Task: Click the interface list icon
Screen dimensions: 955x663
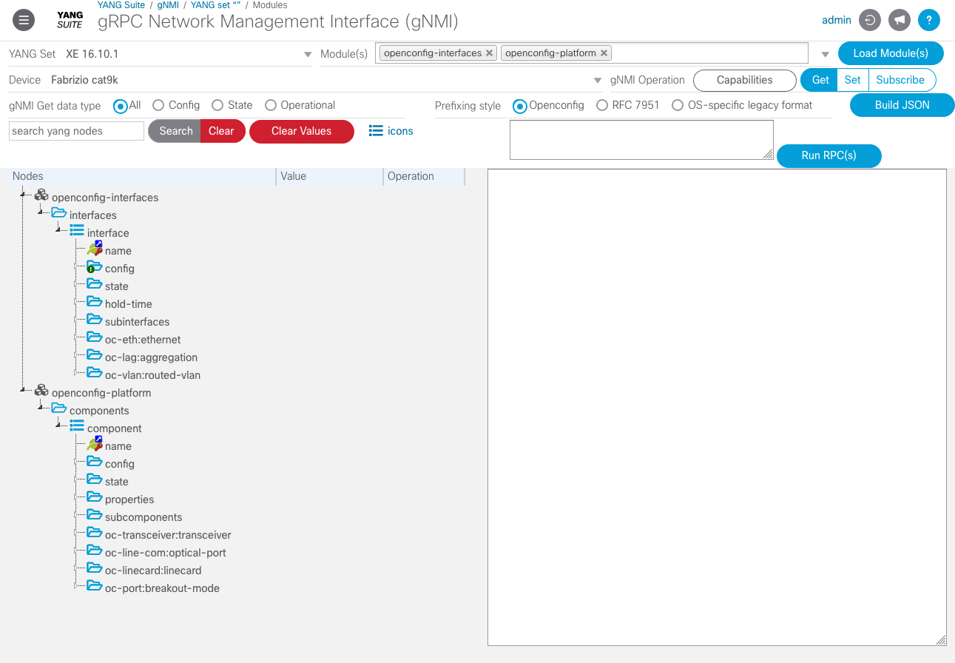Action: point(77,232)
